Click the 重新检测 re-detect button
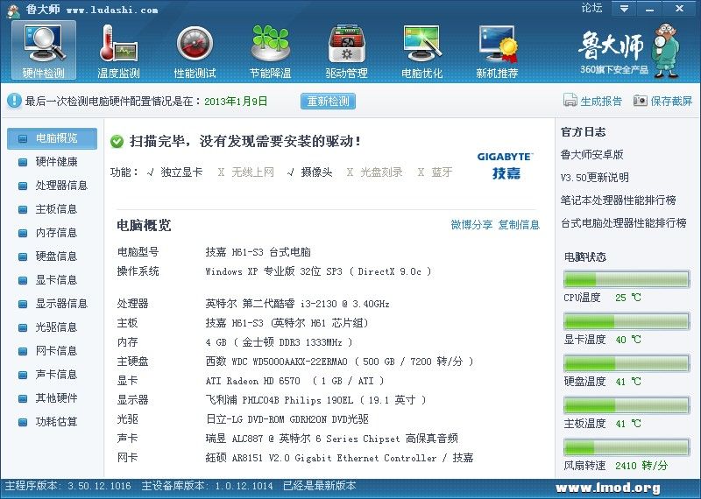This screenshot has height=499, width=701. pos(329,102)
